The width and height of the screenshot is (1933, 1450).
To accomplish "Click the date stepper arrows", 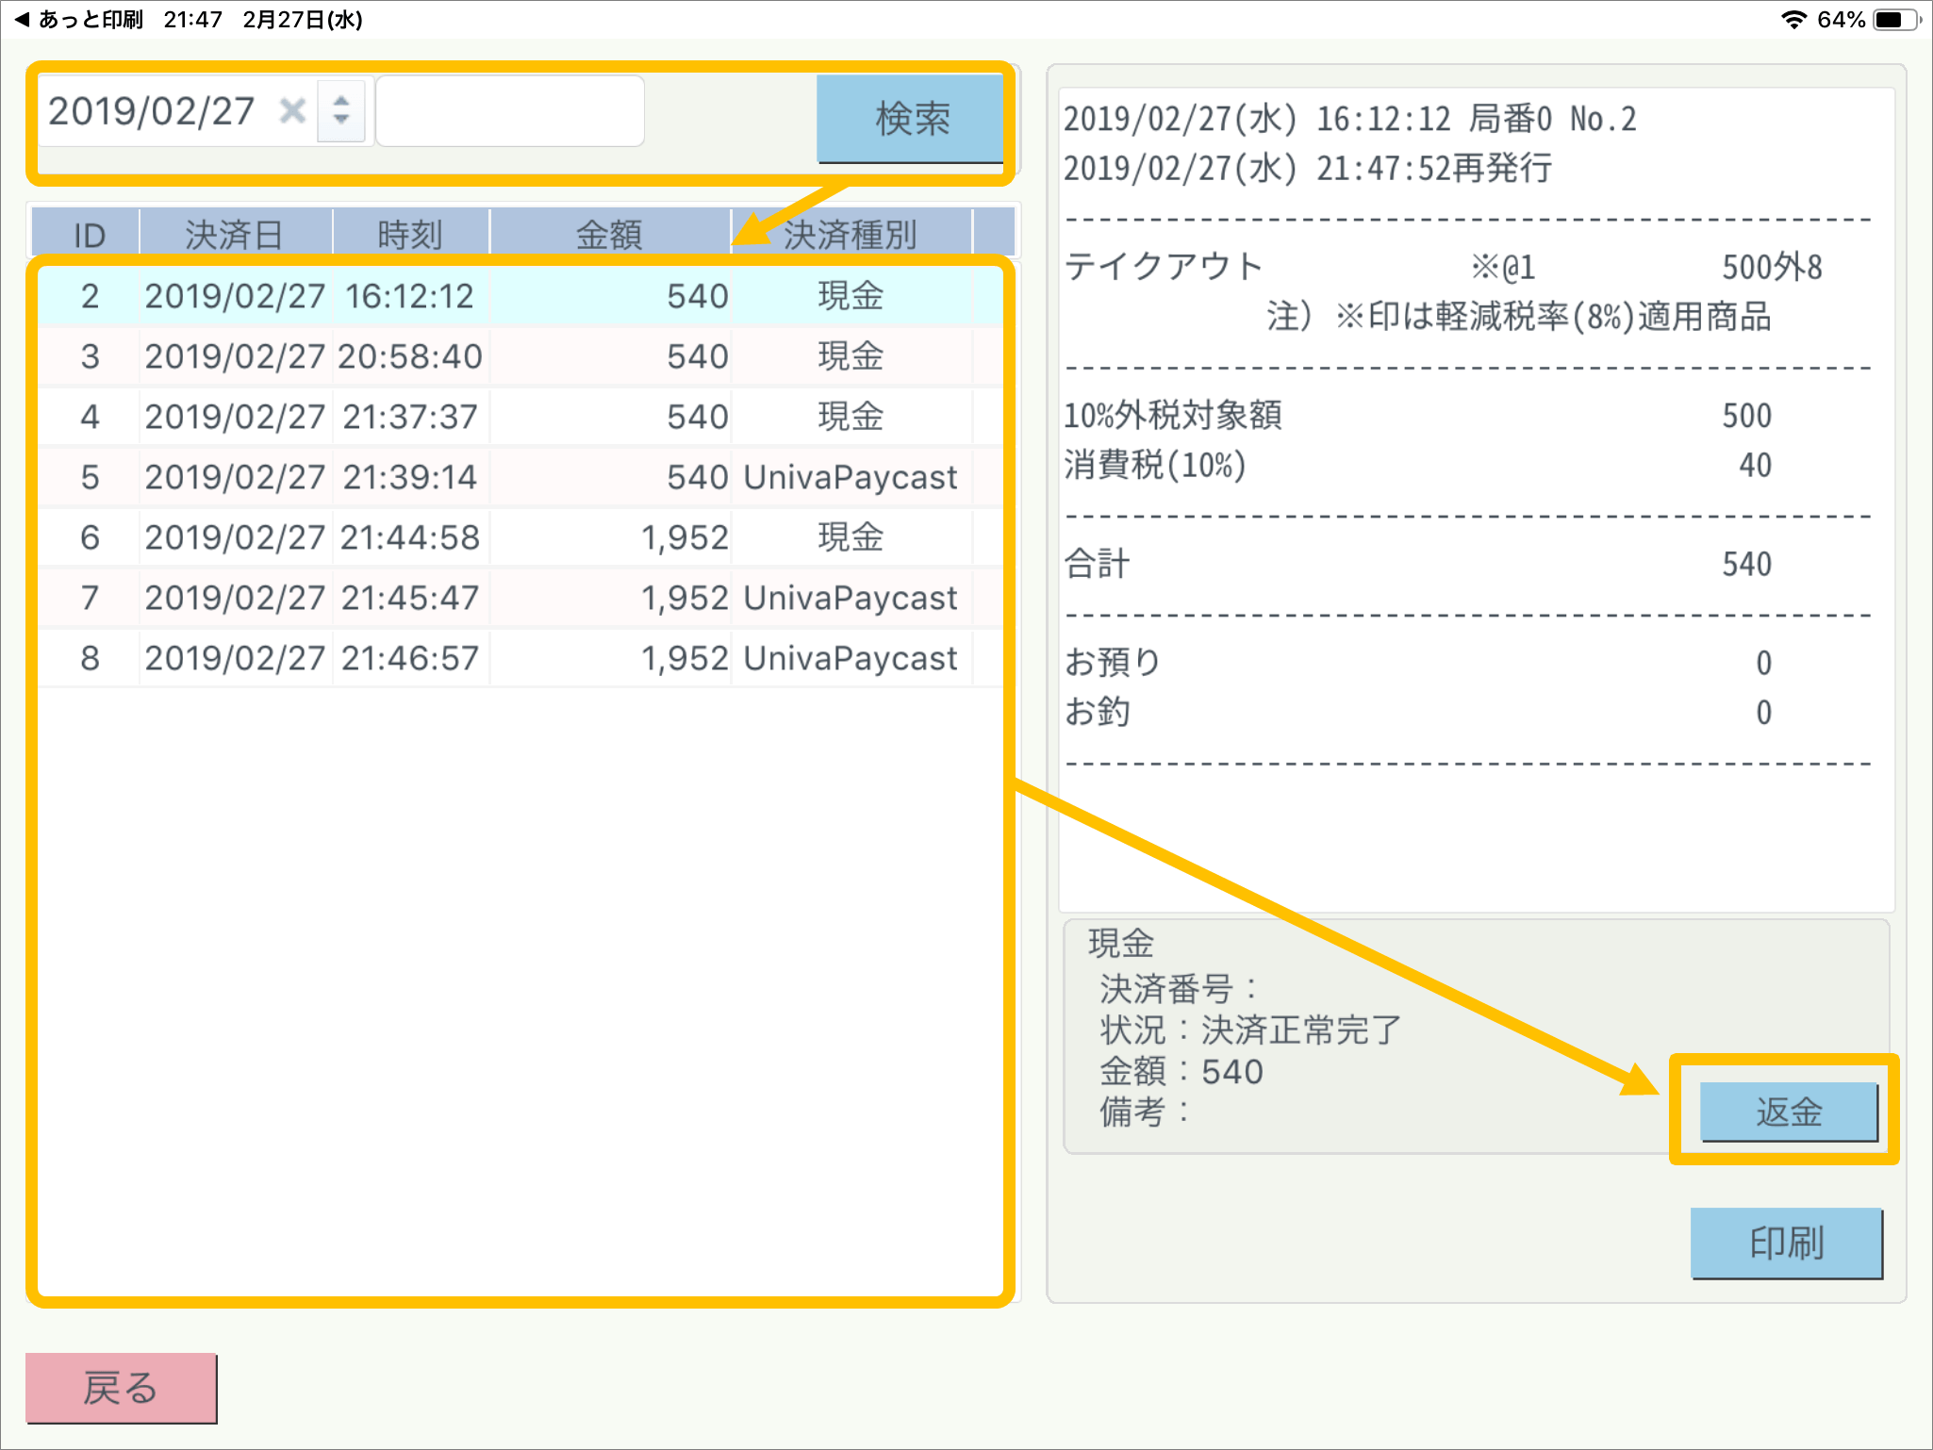I will (x=341, y=111).
